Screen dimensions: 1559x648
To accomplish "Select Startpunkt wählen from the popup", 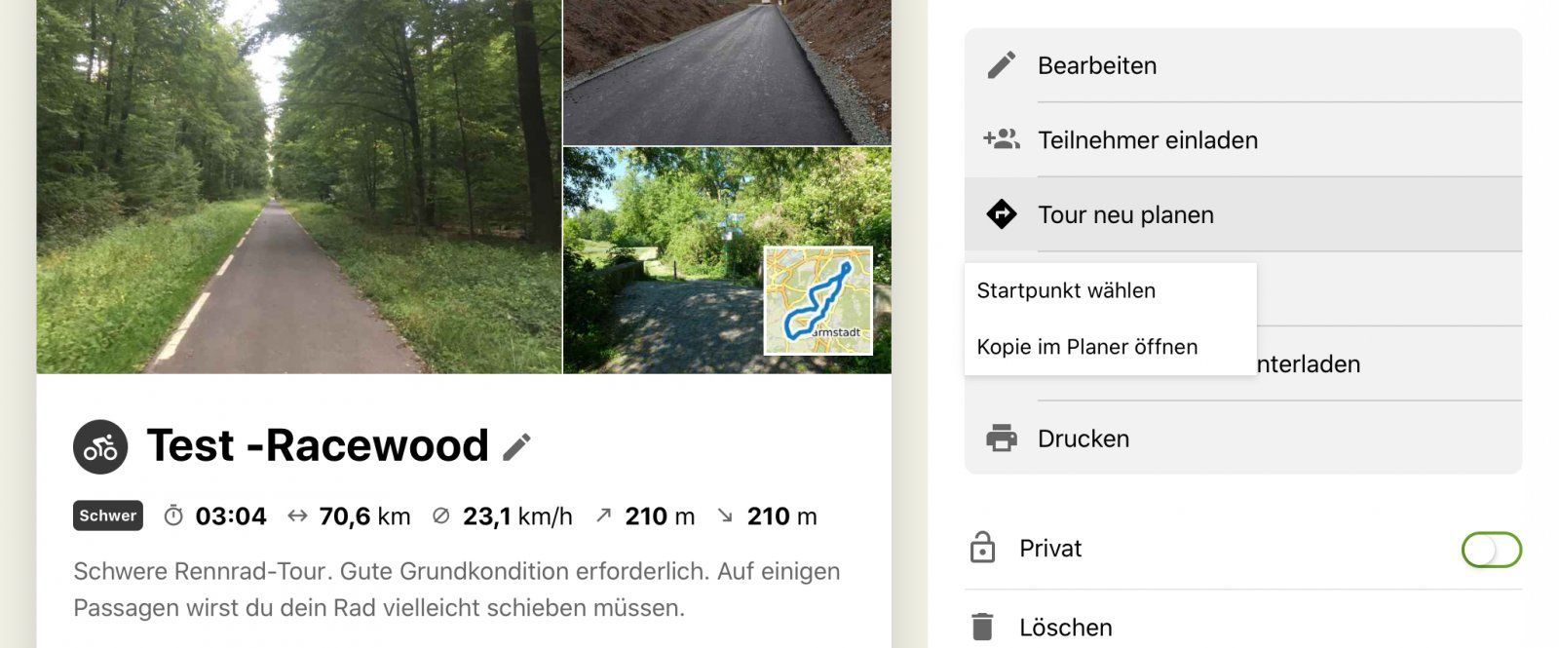I will point(1066,290).
